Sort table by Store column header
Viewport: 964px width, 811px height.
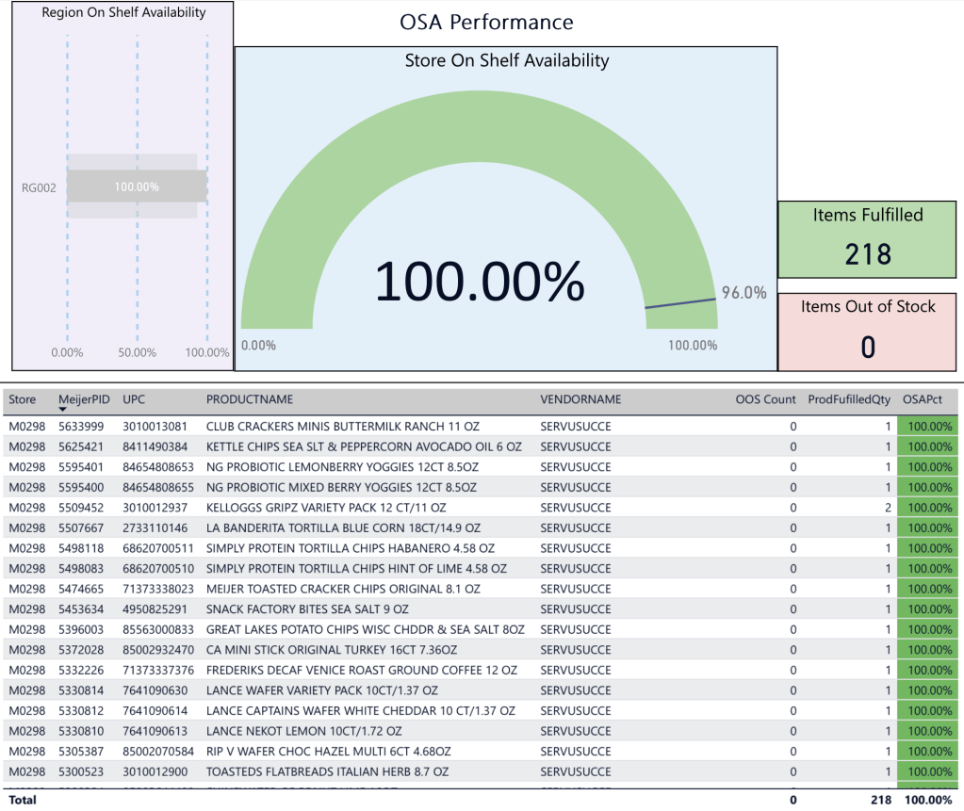pos(23,399)
